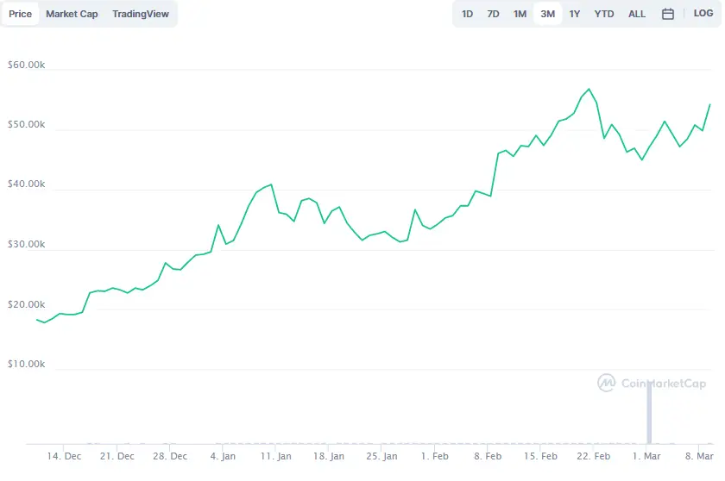Click the 8. Mar date label
Screen dimensions: 725x481
(699, 456)
